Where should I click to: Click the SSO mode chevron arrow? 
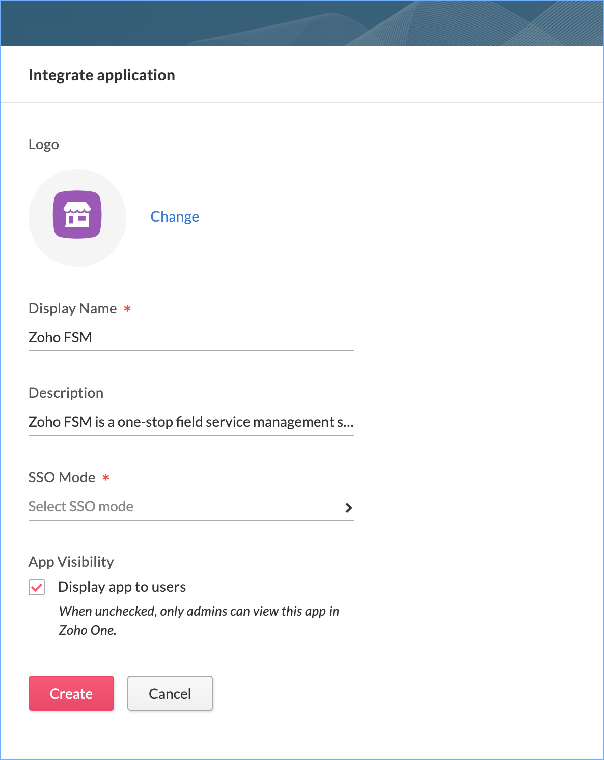tap(349, 508)
